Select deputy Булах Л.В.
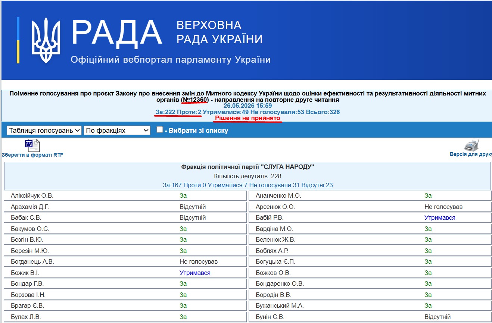The width and height of the screenshot is (492, 323). (26, 317)
